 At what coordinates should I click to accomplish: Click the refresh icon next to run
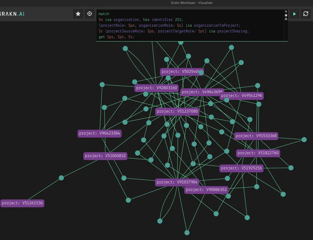[x=306, y=14]
